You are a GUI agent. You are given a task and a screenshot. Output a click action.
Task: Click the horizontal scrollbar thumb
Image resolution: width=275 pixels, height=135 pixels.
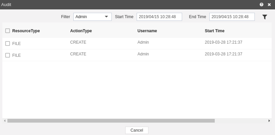pyautogui.click(x=111, y=121)
